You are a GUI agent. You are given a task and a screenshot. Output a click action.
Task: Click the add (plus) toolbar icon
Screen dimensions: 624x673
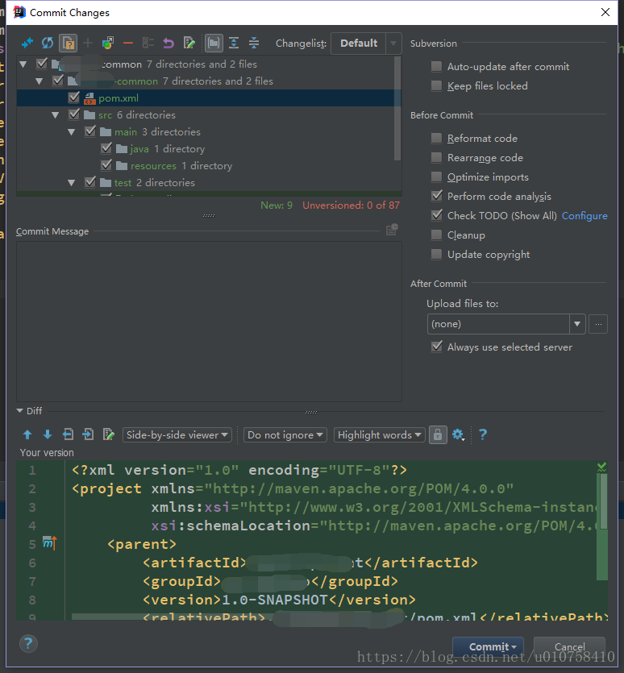(x=88, y=43)
